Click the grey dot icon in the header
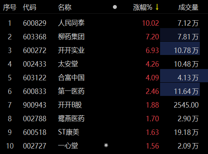 tap(115, 7)
